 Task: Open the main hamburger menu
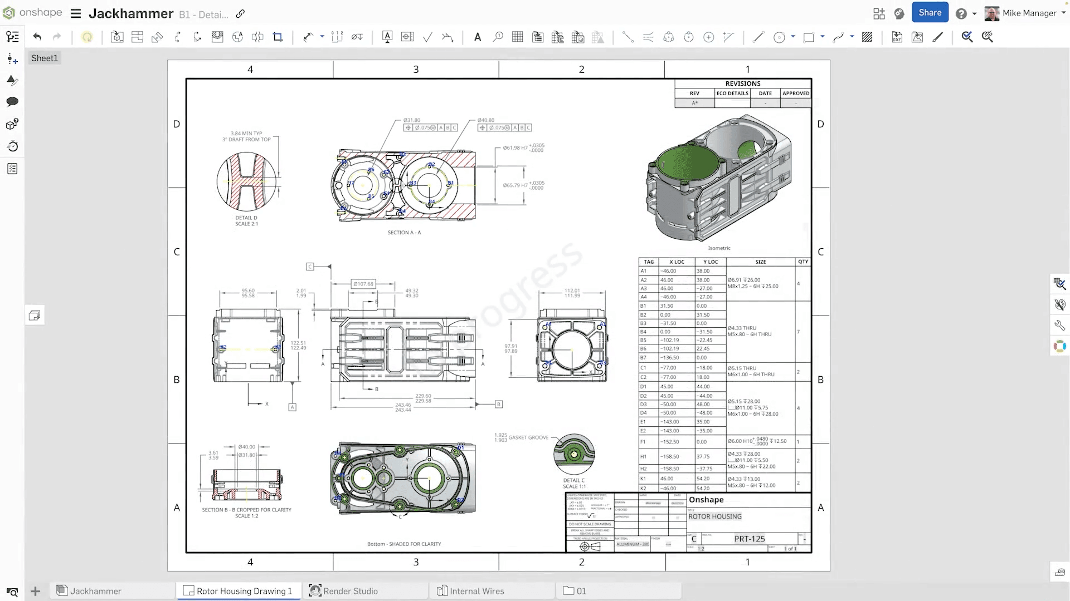pyautogui.click(x=76, y=13)
